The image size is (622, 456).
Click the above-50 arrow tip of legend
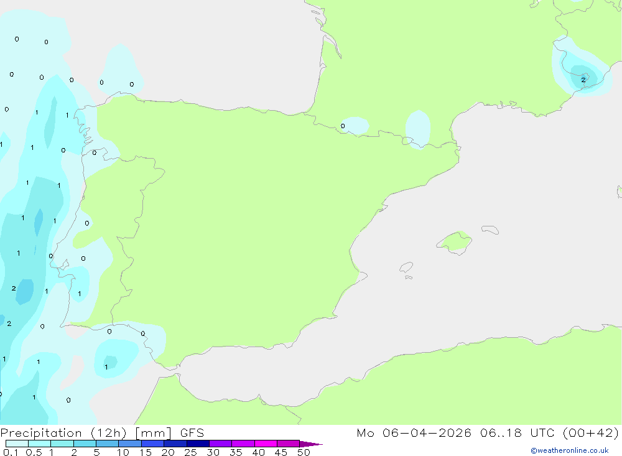311,444
